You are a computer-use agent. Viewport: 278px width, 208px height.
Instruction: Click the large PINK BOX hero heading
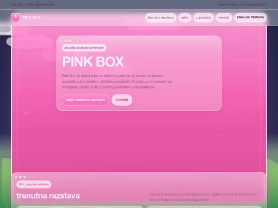pyautogui.click(x=93, y=62)
